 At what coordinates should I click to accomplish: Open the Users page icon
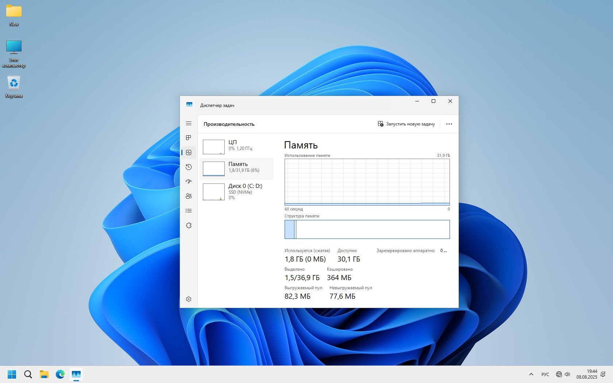click(x=189, y=196)
